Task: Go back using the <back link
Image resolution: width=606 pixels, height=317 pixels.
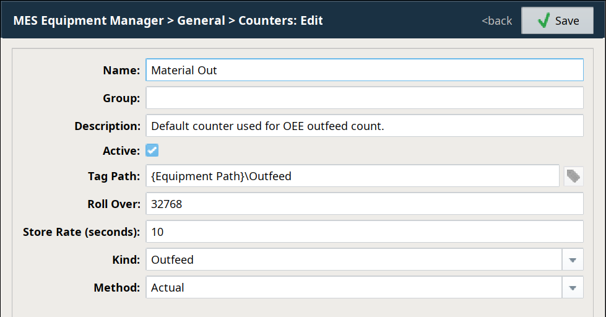Action: pos(496,21)
